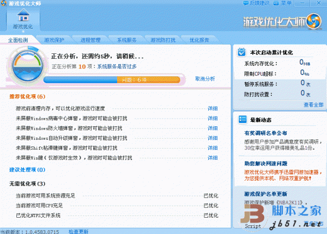Open the 系统服务 tab
Viewport: 327px width, 234px height.
click(127, 40)
